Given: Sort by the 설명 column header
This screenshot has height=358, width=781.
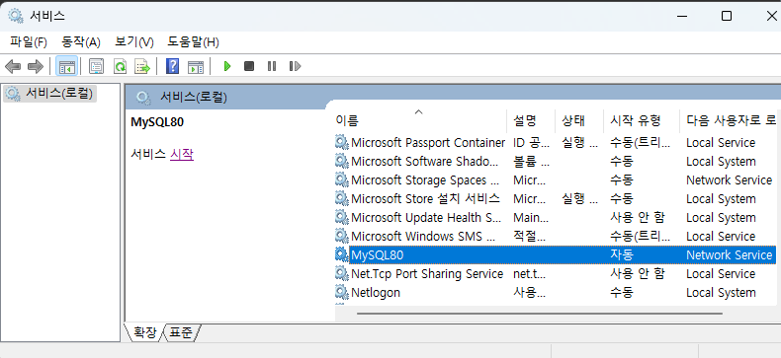Looking at the screenshot, I should point(531,121).
